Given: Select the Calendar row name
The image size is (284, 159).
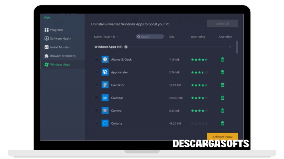Looking at the screenshot, I should pyautogui.click(x=117, y=98).
